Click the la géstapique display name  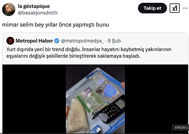(x=34, y=6)
